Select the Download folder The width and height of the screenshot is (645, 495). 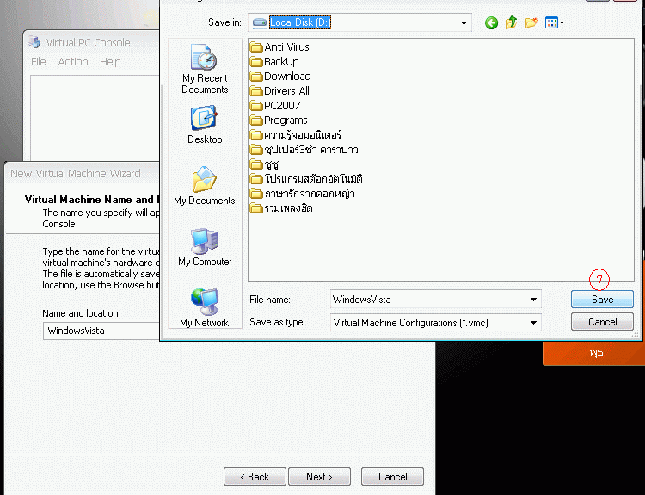click(280, 77)
